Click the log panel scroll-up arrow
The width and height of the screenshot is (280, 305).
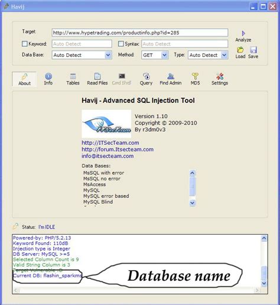point(264,238)
